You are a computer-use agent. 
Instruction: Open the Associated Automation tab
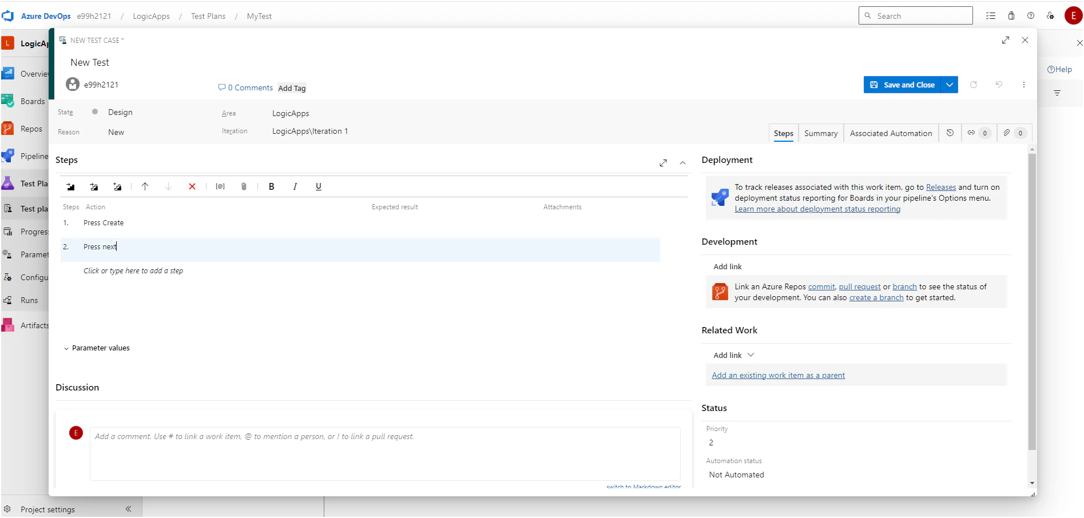point(891,133)
